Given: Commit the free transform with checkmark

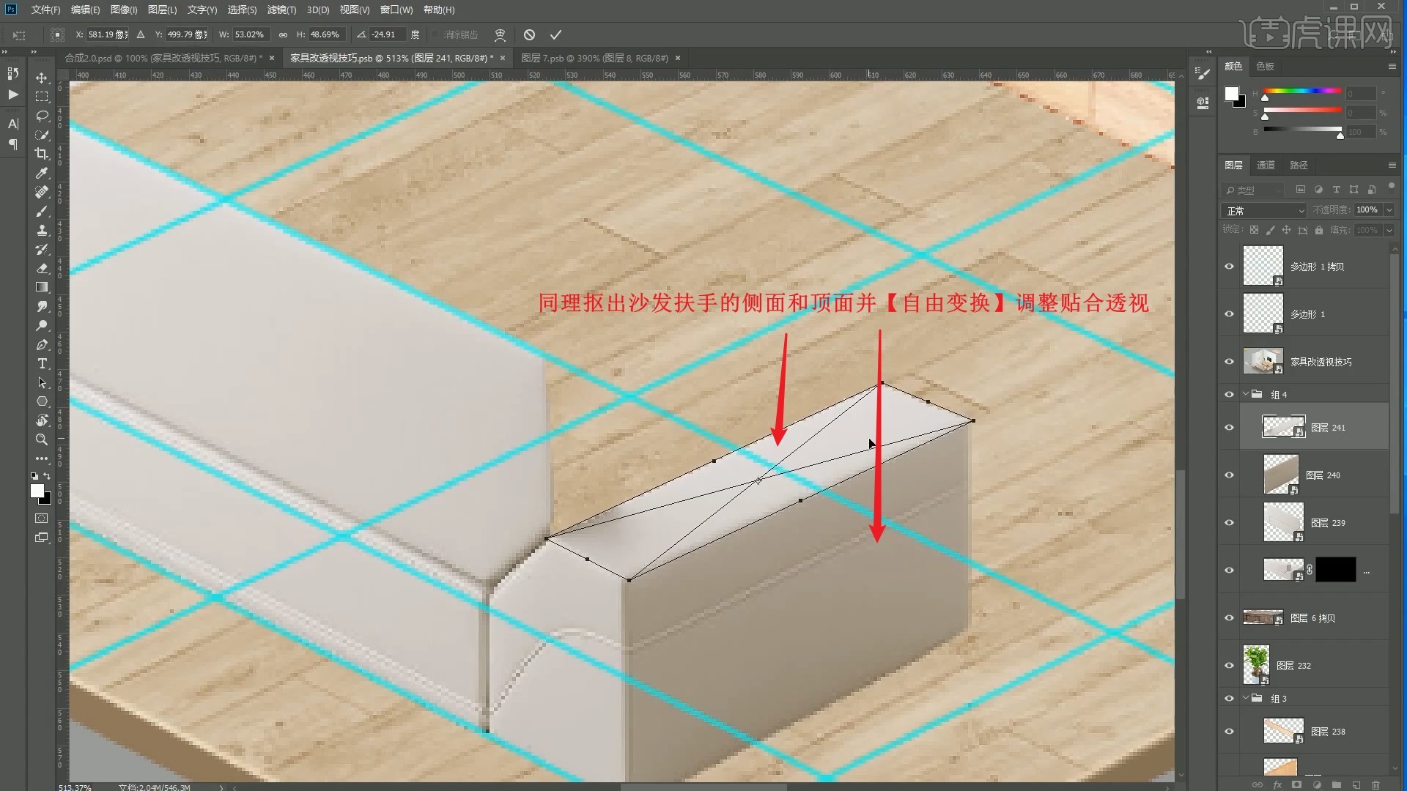Looking at the screenshot, I should [555, 34].
